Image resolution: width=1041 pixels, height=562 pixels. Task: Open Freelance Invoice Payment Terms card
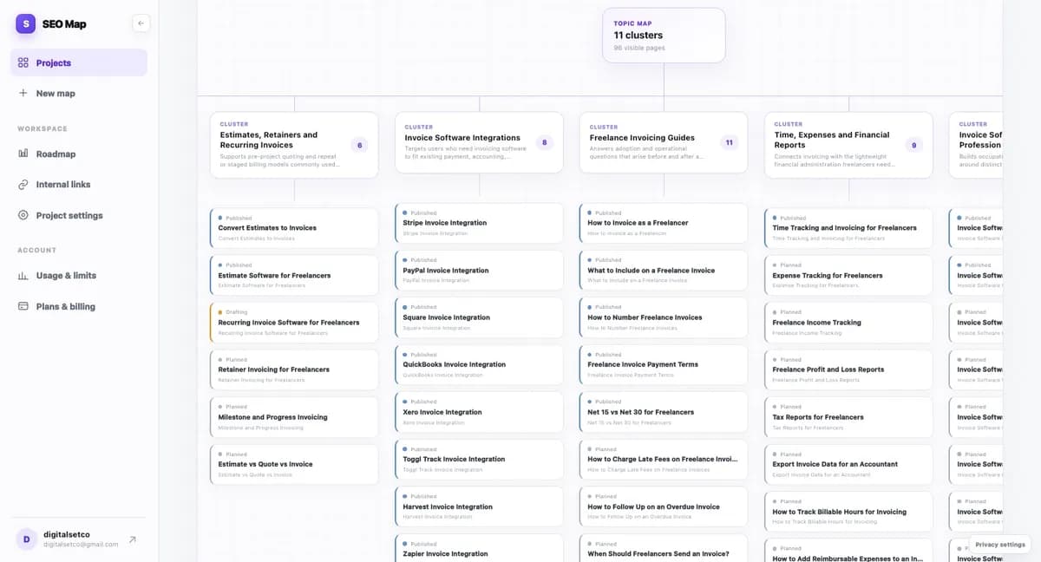[x=664, y=365]
